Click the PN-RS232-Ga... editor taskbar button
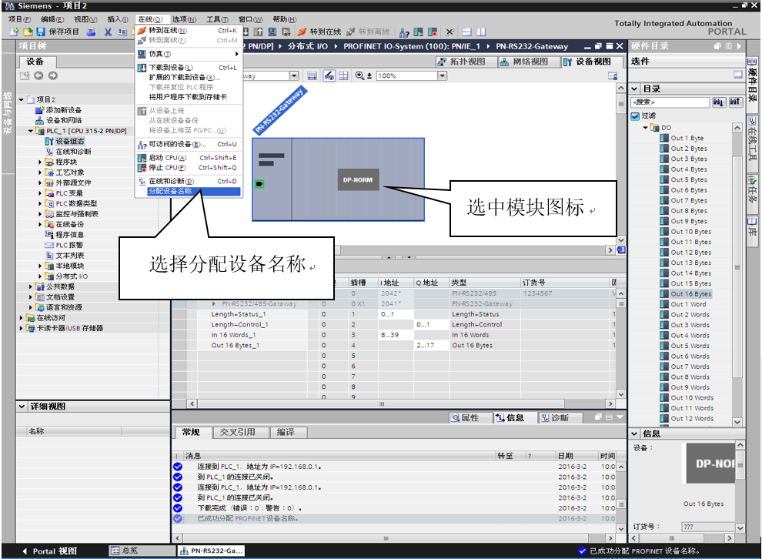This screenshot has width=762, height=559. click(x=210, y=551)
